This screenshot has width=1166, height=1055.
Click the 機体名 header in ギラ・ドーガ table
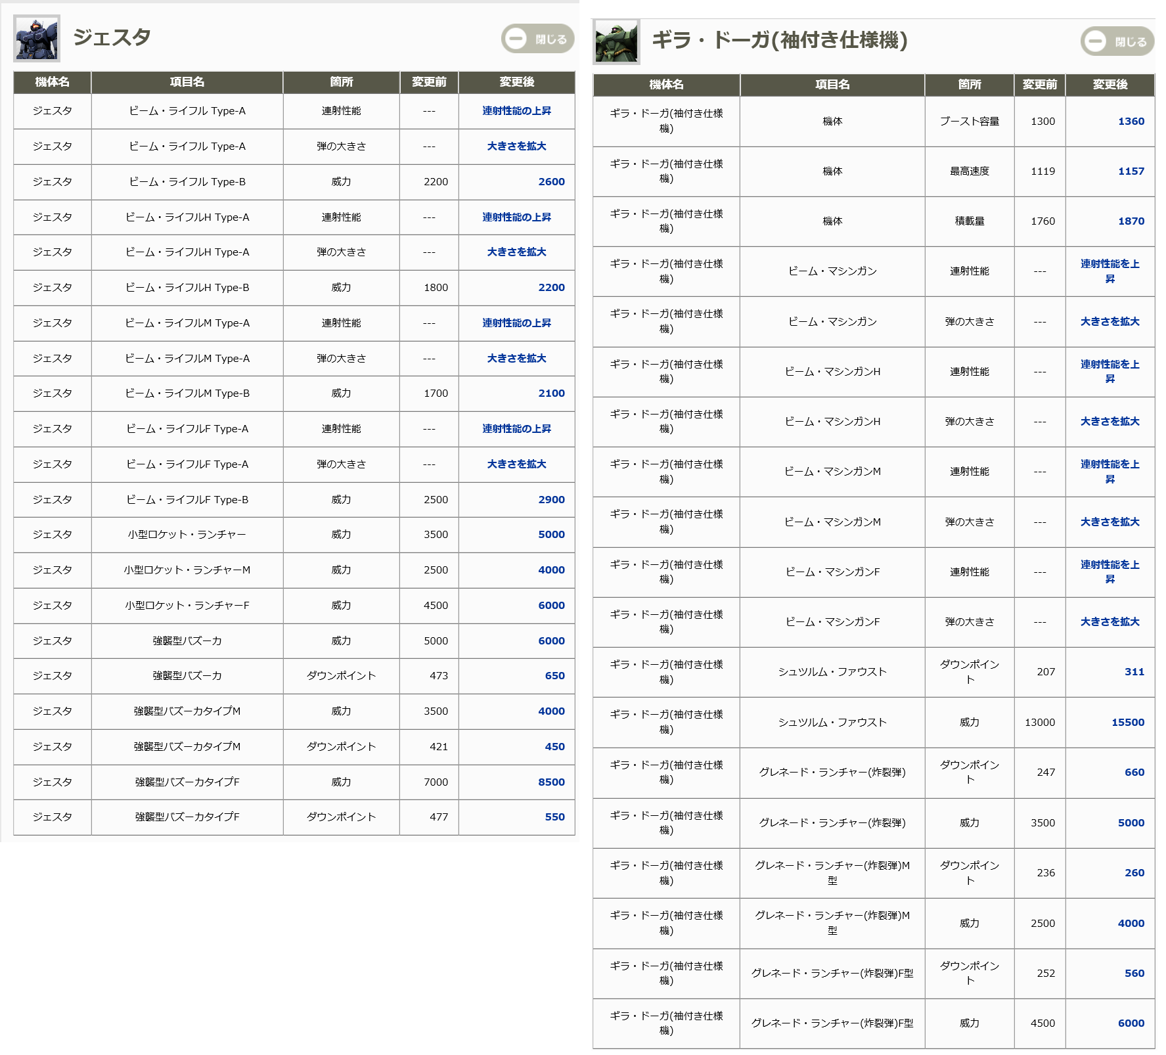pyautogui.click(x=666, y=85)
